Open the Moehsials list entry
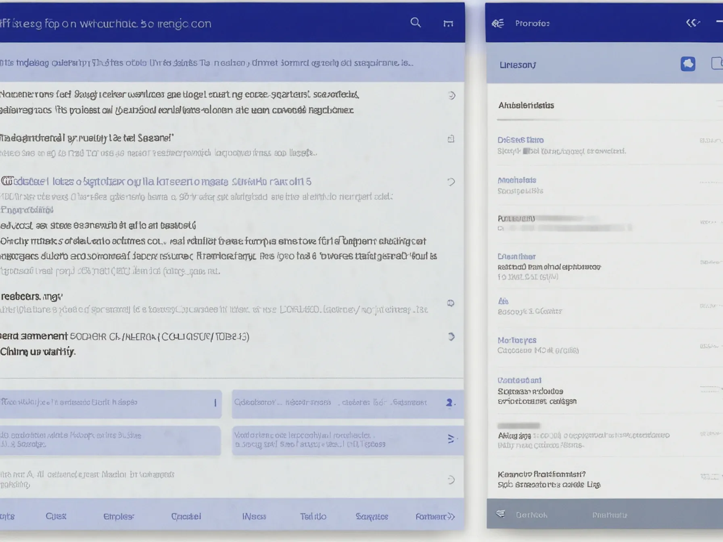723x542 pixels. pyautogui.click(x=517, y=180)
